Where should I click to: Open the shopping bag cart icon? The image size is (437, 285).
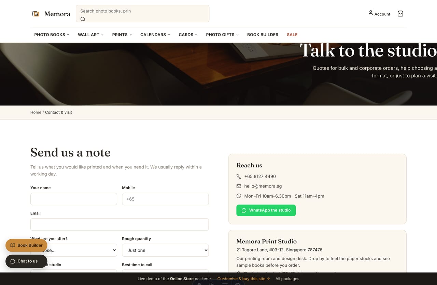400,14
